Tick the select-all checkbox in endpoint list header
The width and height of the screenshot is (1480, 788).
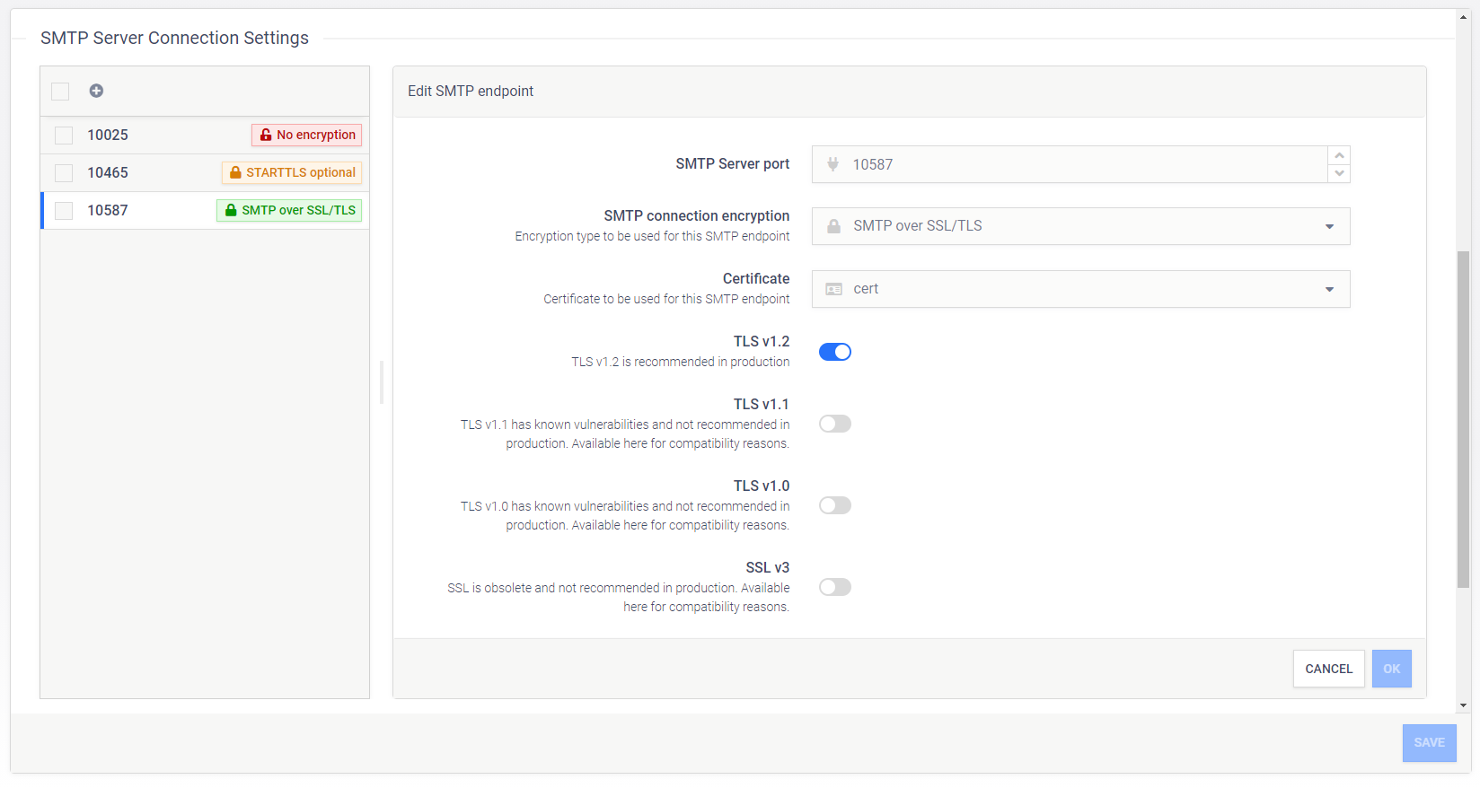click(x=60, y=91)
